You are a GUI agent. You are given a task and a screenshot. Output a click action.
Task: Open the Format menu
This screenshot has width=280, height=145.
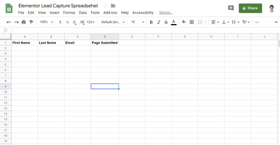click(69, 13)
